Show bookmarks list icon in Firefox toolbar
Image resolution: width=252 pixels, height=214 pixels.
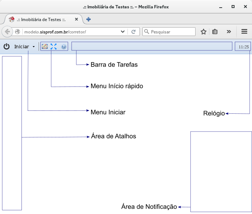215,32
